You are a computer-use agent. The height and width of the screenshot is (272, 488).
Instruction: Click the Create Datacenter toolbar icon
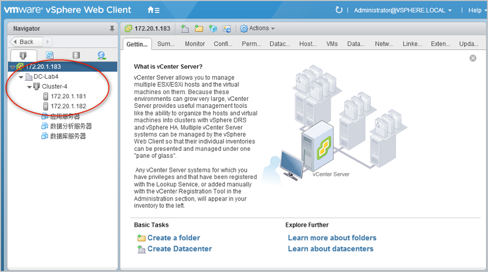point(185,29)
